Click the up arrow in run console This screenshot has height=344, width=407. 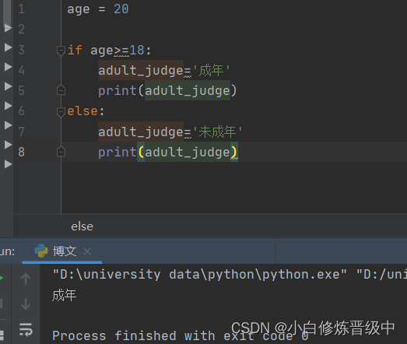coord(26,279)
